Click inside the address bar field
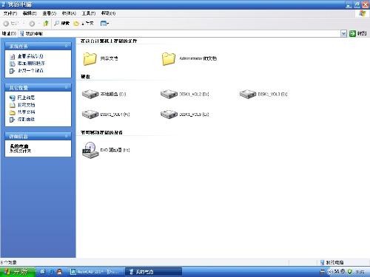The height and width of the screenshot is (277, 370). coord(180,33)
